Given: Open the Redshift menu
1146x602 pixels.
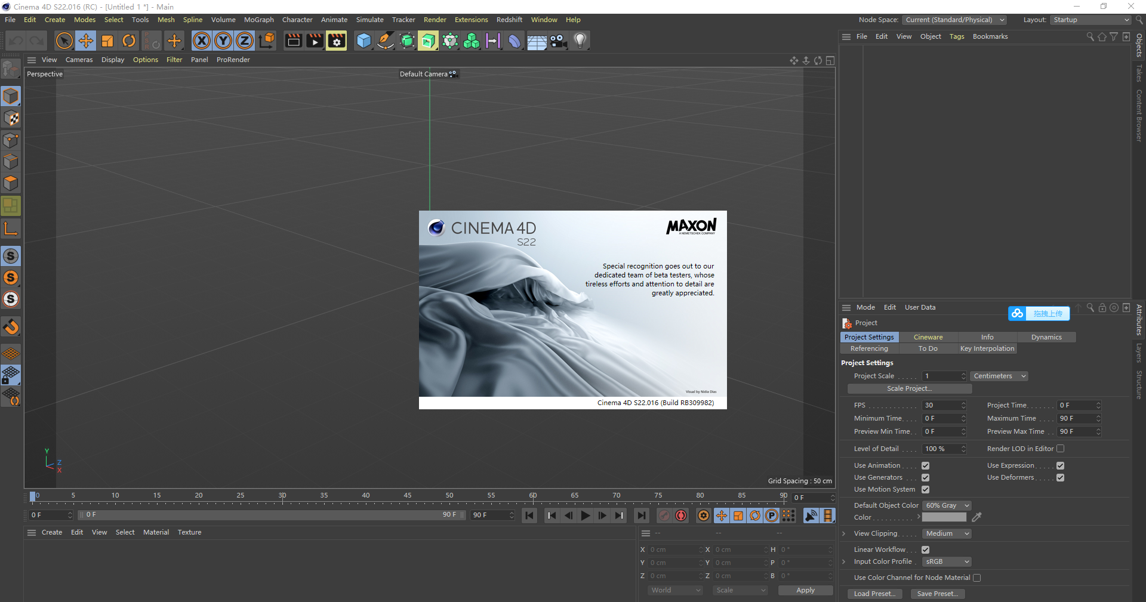Looking at the screenshot, I should tap(509, 20).
